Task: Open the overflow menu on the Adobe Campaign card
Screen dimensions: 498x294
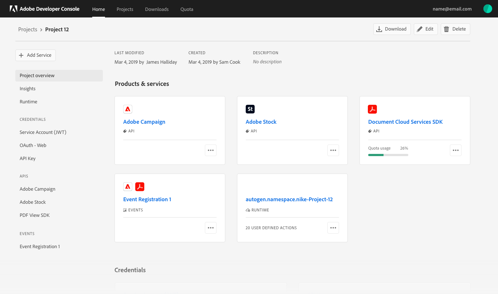Action: (x=211, y=150)
